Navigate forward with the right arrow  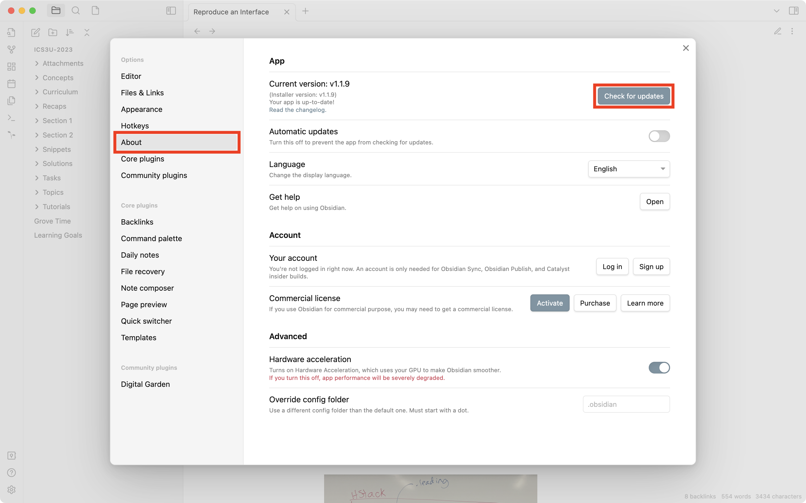coord(212,31)
